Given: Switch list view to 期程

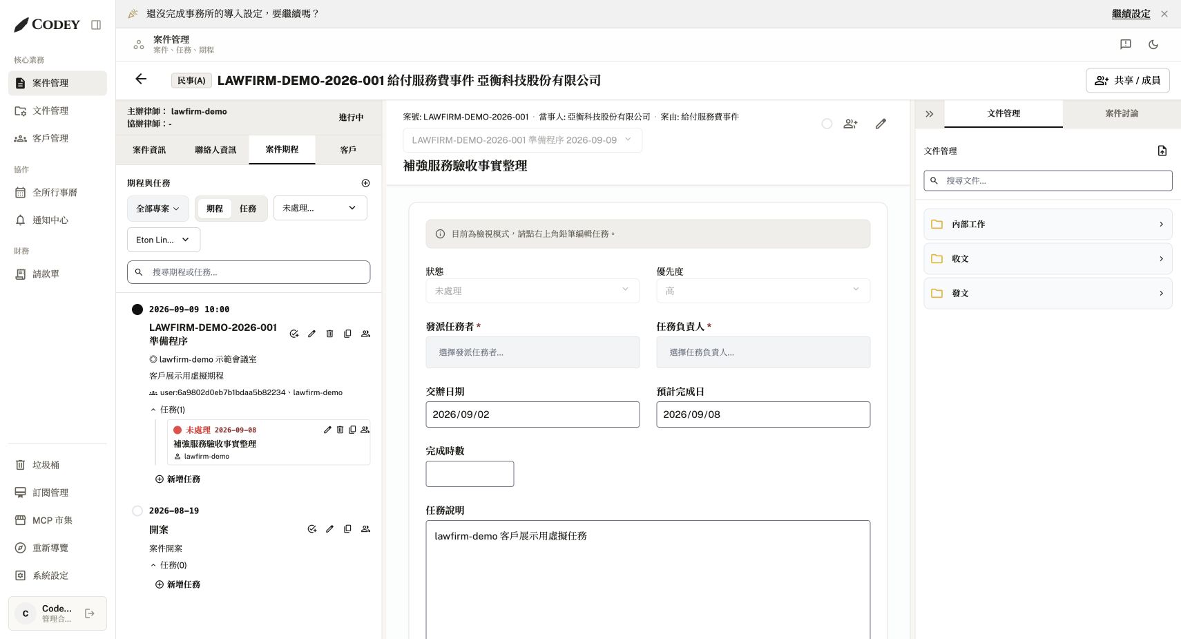Looking at the screenshot, I should (x=215, y=209).
